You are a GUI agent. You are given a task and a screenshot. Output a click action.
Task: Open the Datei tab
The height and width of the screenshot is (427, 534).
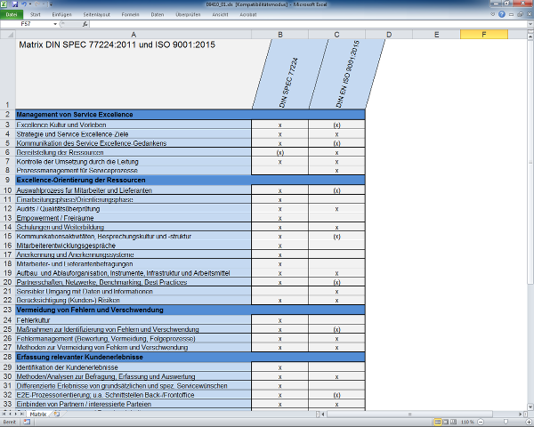[12, 15]
